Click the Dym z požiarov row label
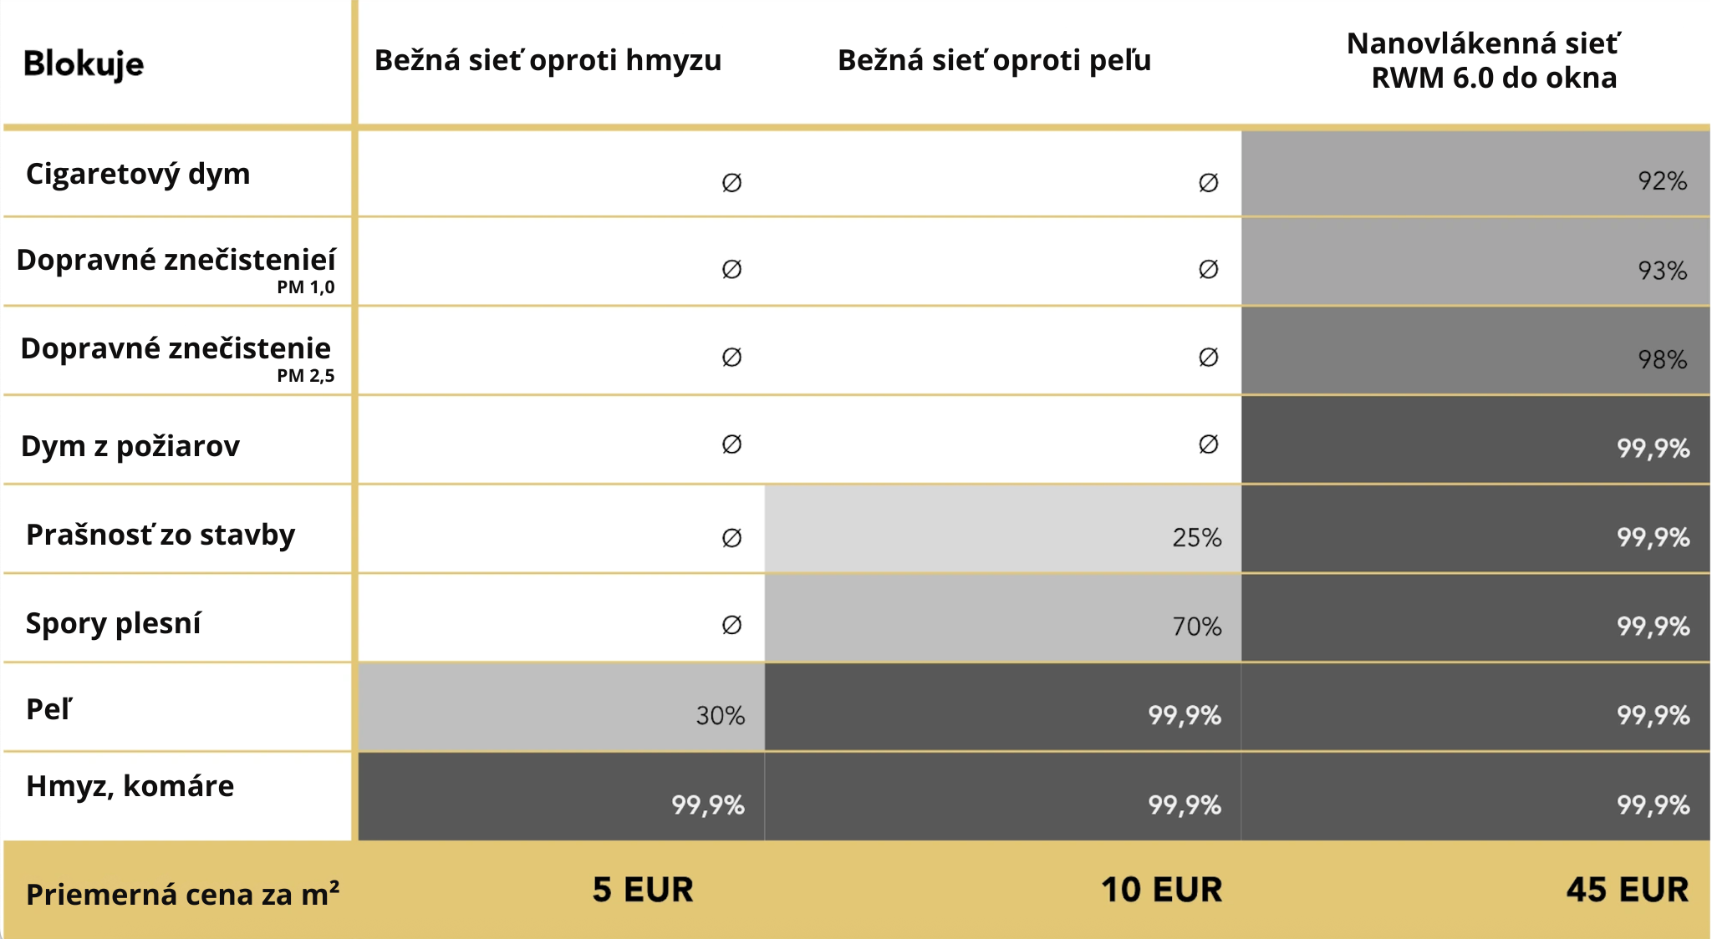 point(130,446)
